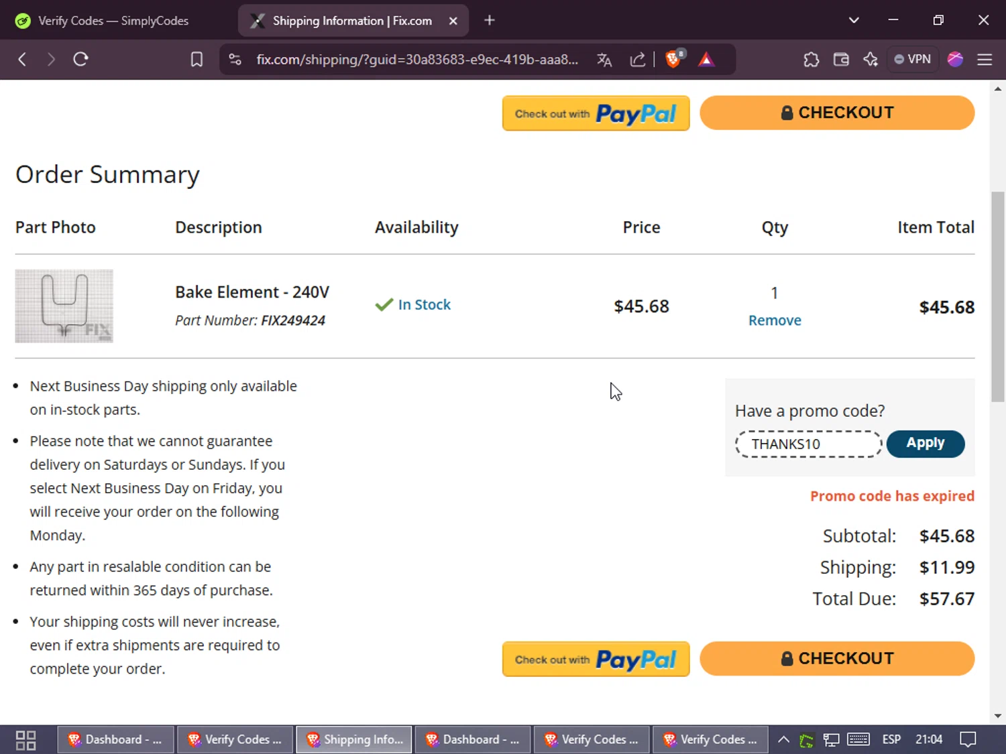This screenshot has height=754, width=1006.
Task: Open the taskbar clock 21:04
Action: click(929, 740)
